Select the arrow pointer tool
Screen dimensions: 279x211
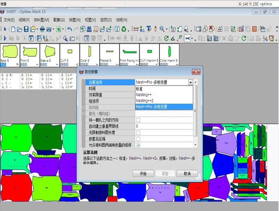pyautogui.click(x=5, y=29)
